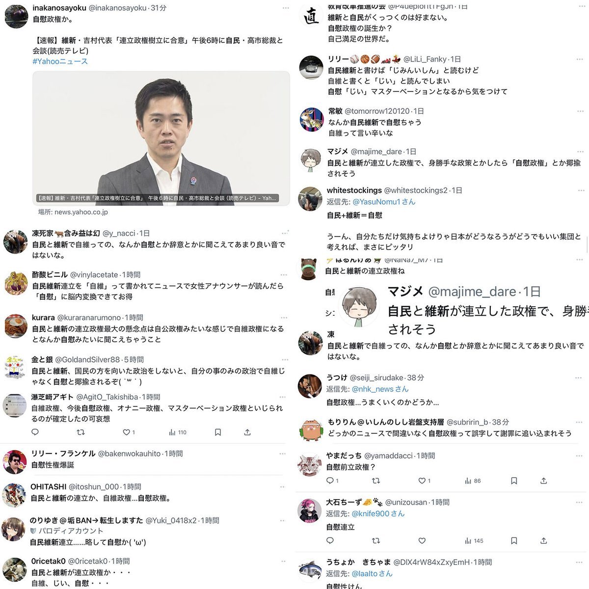The height and width of the screenshot is (589, 589).
Task: Retweet やまだっち's 自慰前立政権 tweet
Action: click(x=376, y=481)
